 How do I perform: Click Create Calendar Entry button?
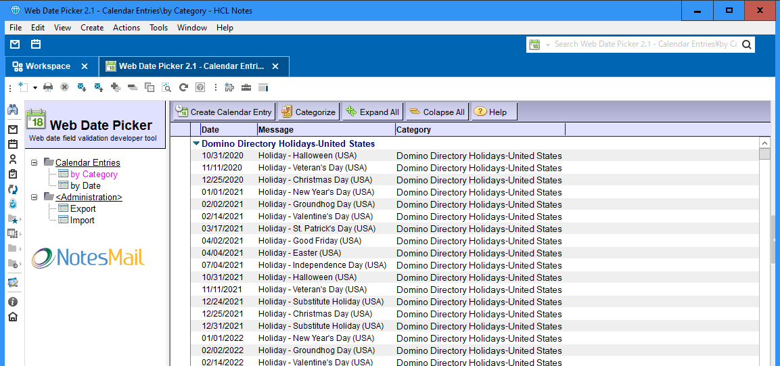tap(224, 112)
